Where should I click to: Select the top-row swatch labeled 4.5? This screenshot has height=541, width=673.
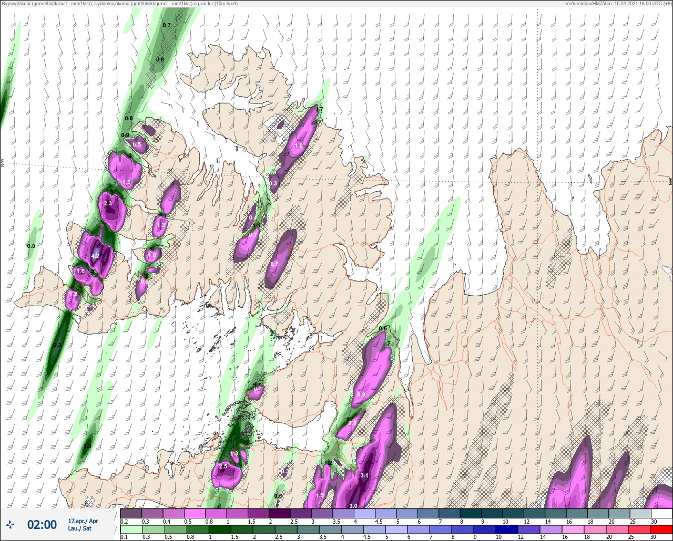click(x=386, y=513)
